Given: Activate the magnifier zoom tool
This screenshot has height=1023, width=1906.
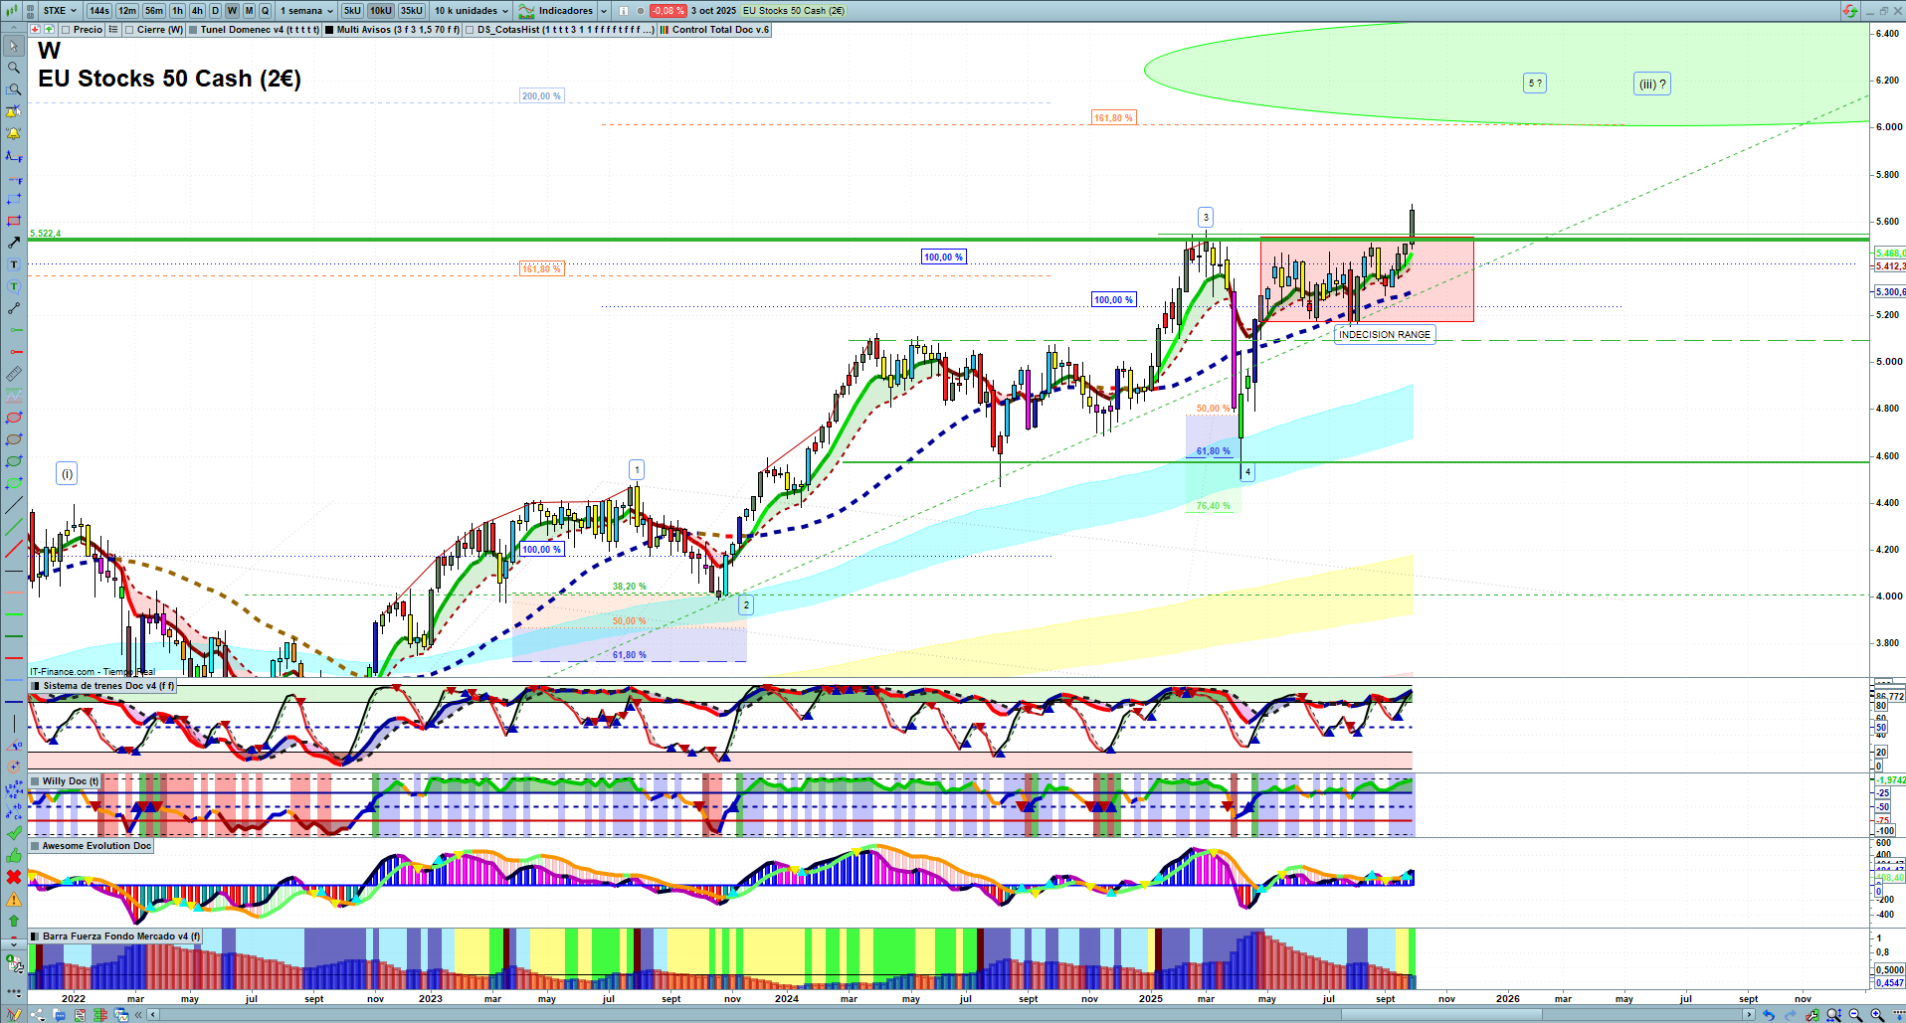Looking at the screenshot, I should pos(14,68).
